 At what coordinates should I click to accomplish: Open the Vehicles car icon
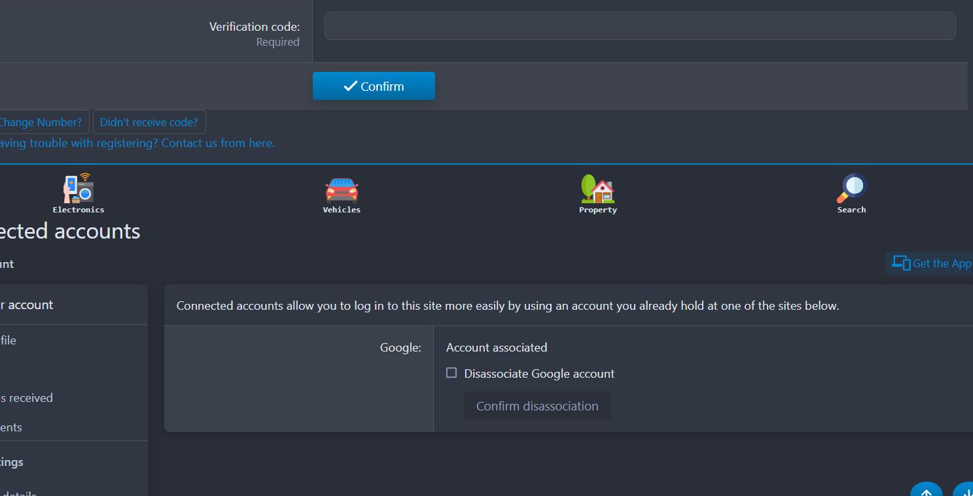pyautogui.click(x=342, y=188)
